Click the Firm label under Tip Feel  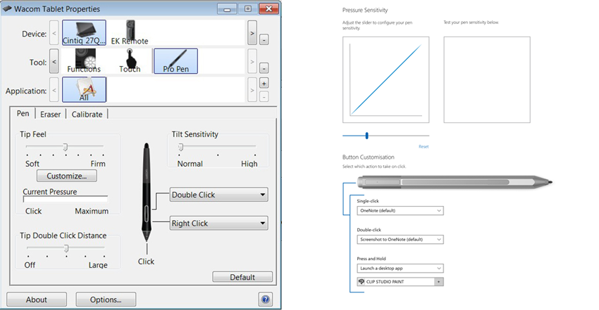(x=98, y=164)
